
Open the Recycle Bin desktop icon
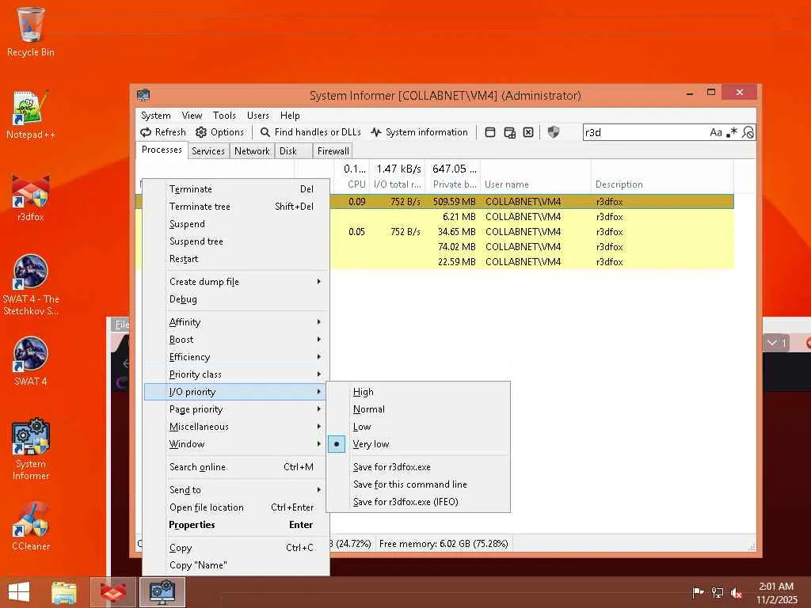tap(31, 32)
